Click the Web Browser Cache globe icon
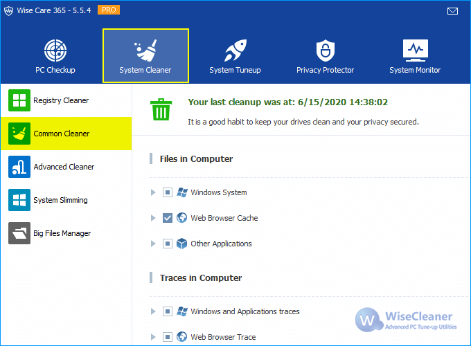This screenshot has width=471, height=346. [x=181, y=218]
